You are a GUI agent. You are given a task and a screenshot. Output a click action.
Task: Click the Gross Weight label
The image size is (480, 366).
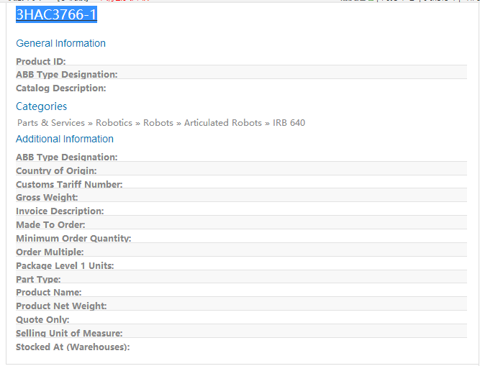point(47,197)
